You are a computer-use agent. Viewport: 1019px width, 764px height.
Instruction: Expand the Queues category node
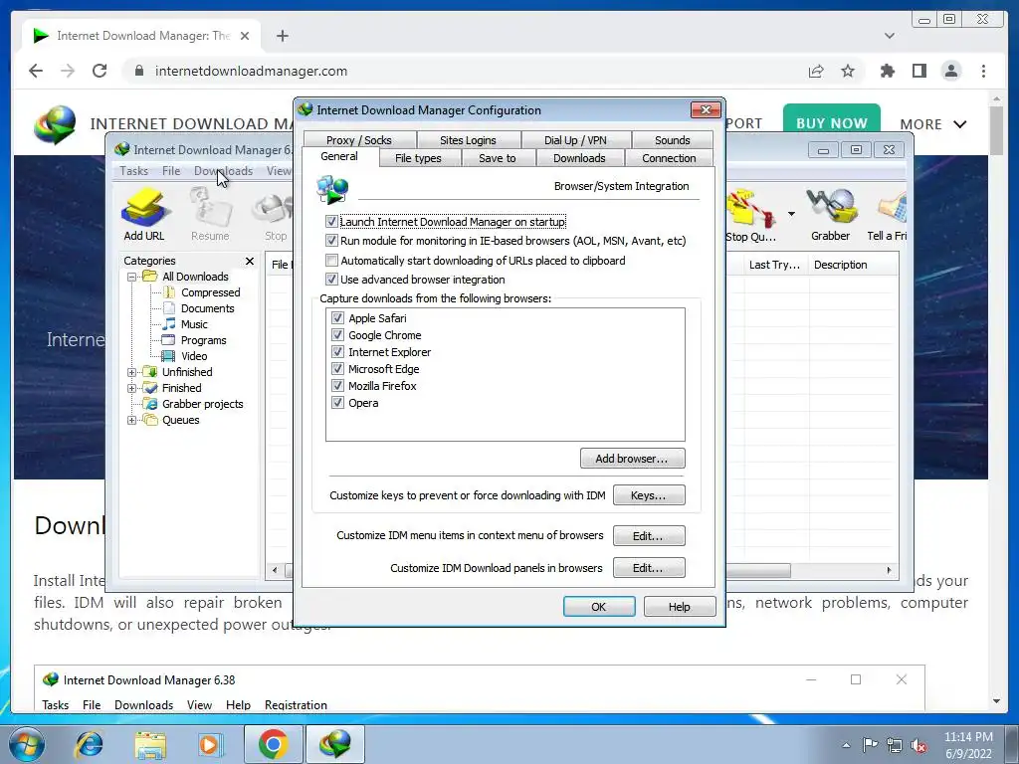point(131,421)
